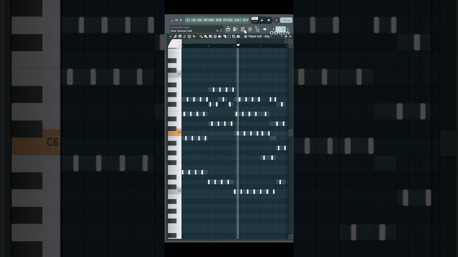This screenshot has width=458, height=257.
Task: Select the Zoom magnifier tool
Action: pos(234,36)
